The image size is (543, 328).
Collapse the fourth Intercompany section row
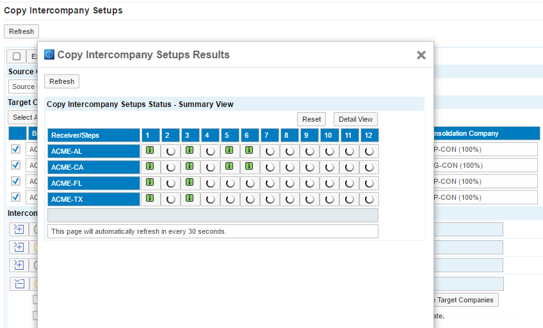pyautogui.click(x=19, y=283)
